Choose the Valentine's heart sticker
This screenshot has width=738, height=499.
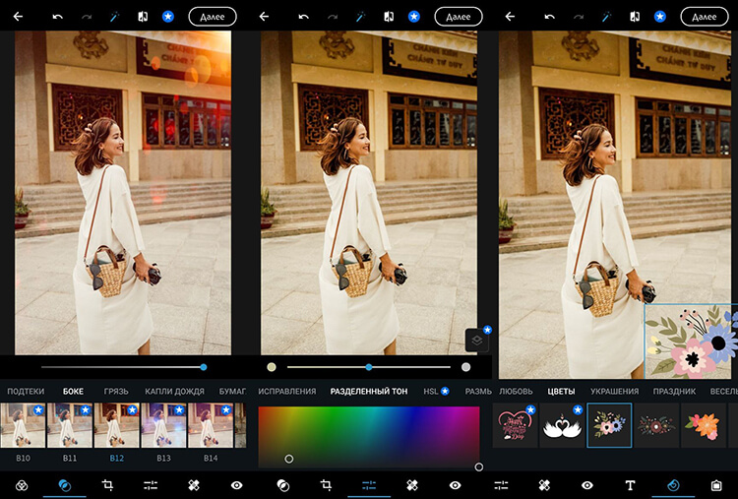click(515, 425)
